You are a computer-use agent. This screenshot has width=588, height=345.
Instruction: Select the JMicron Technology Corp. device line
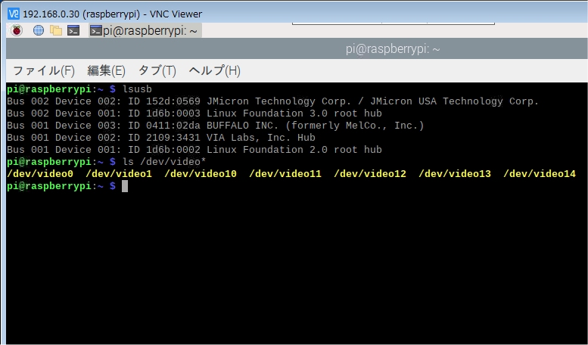click(272, 101)
